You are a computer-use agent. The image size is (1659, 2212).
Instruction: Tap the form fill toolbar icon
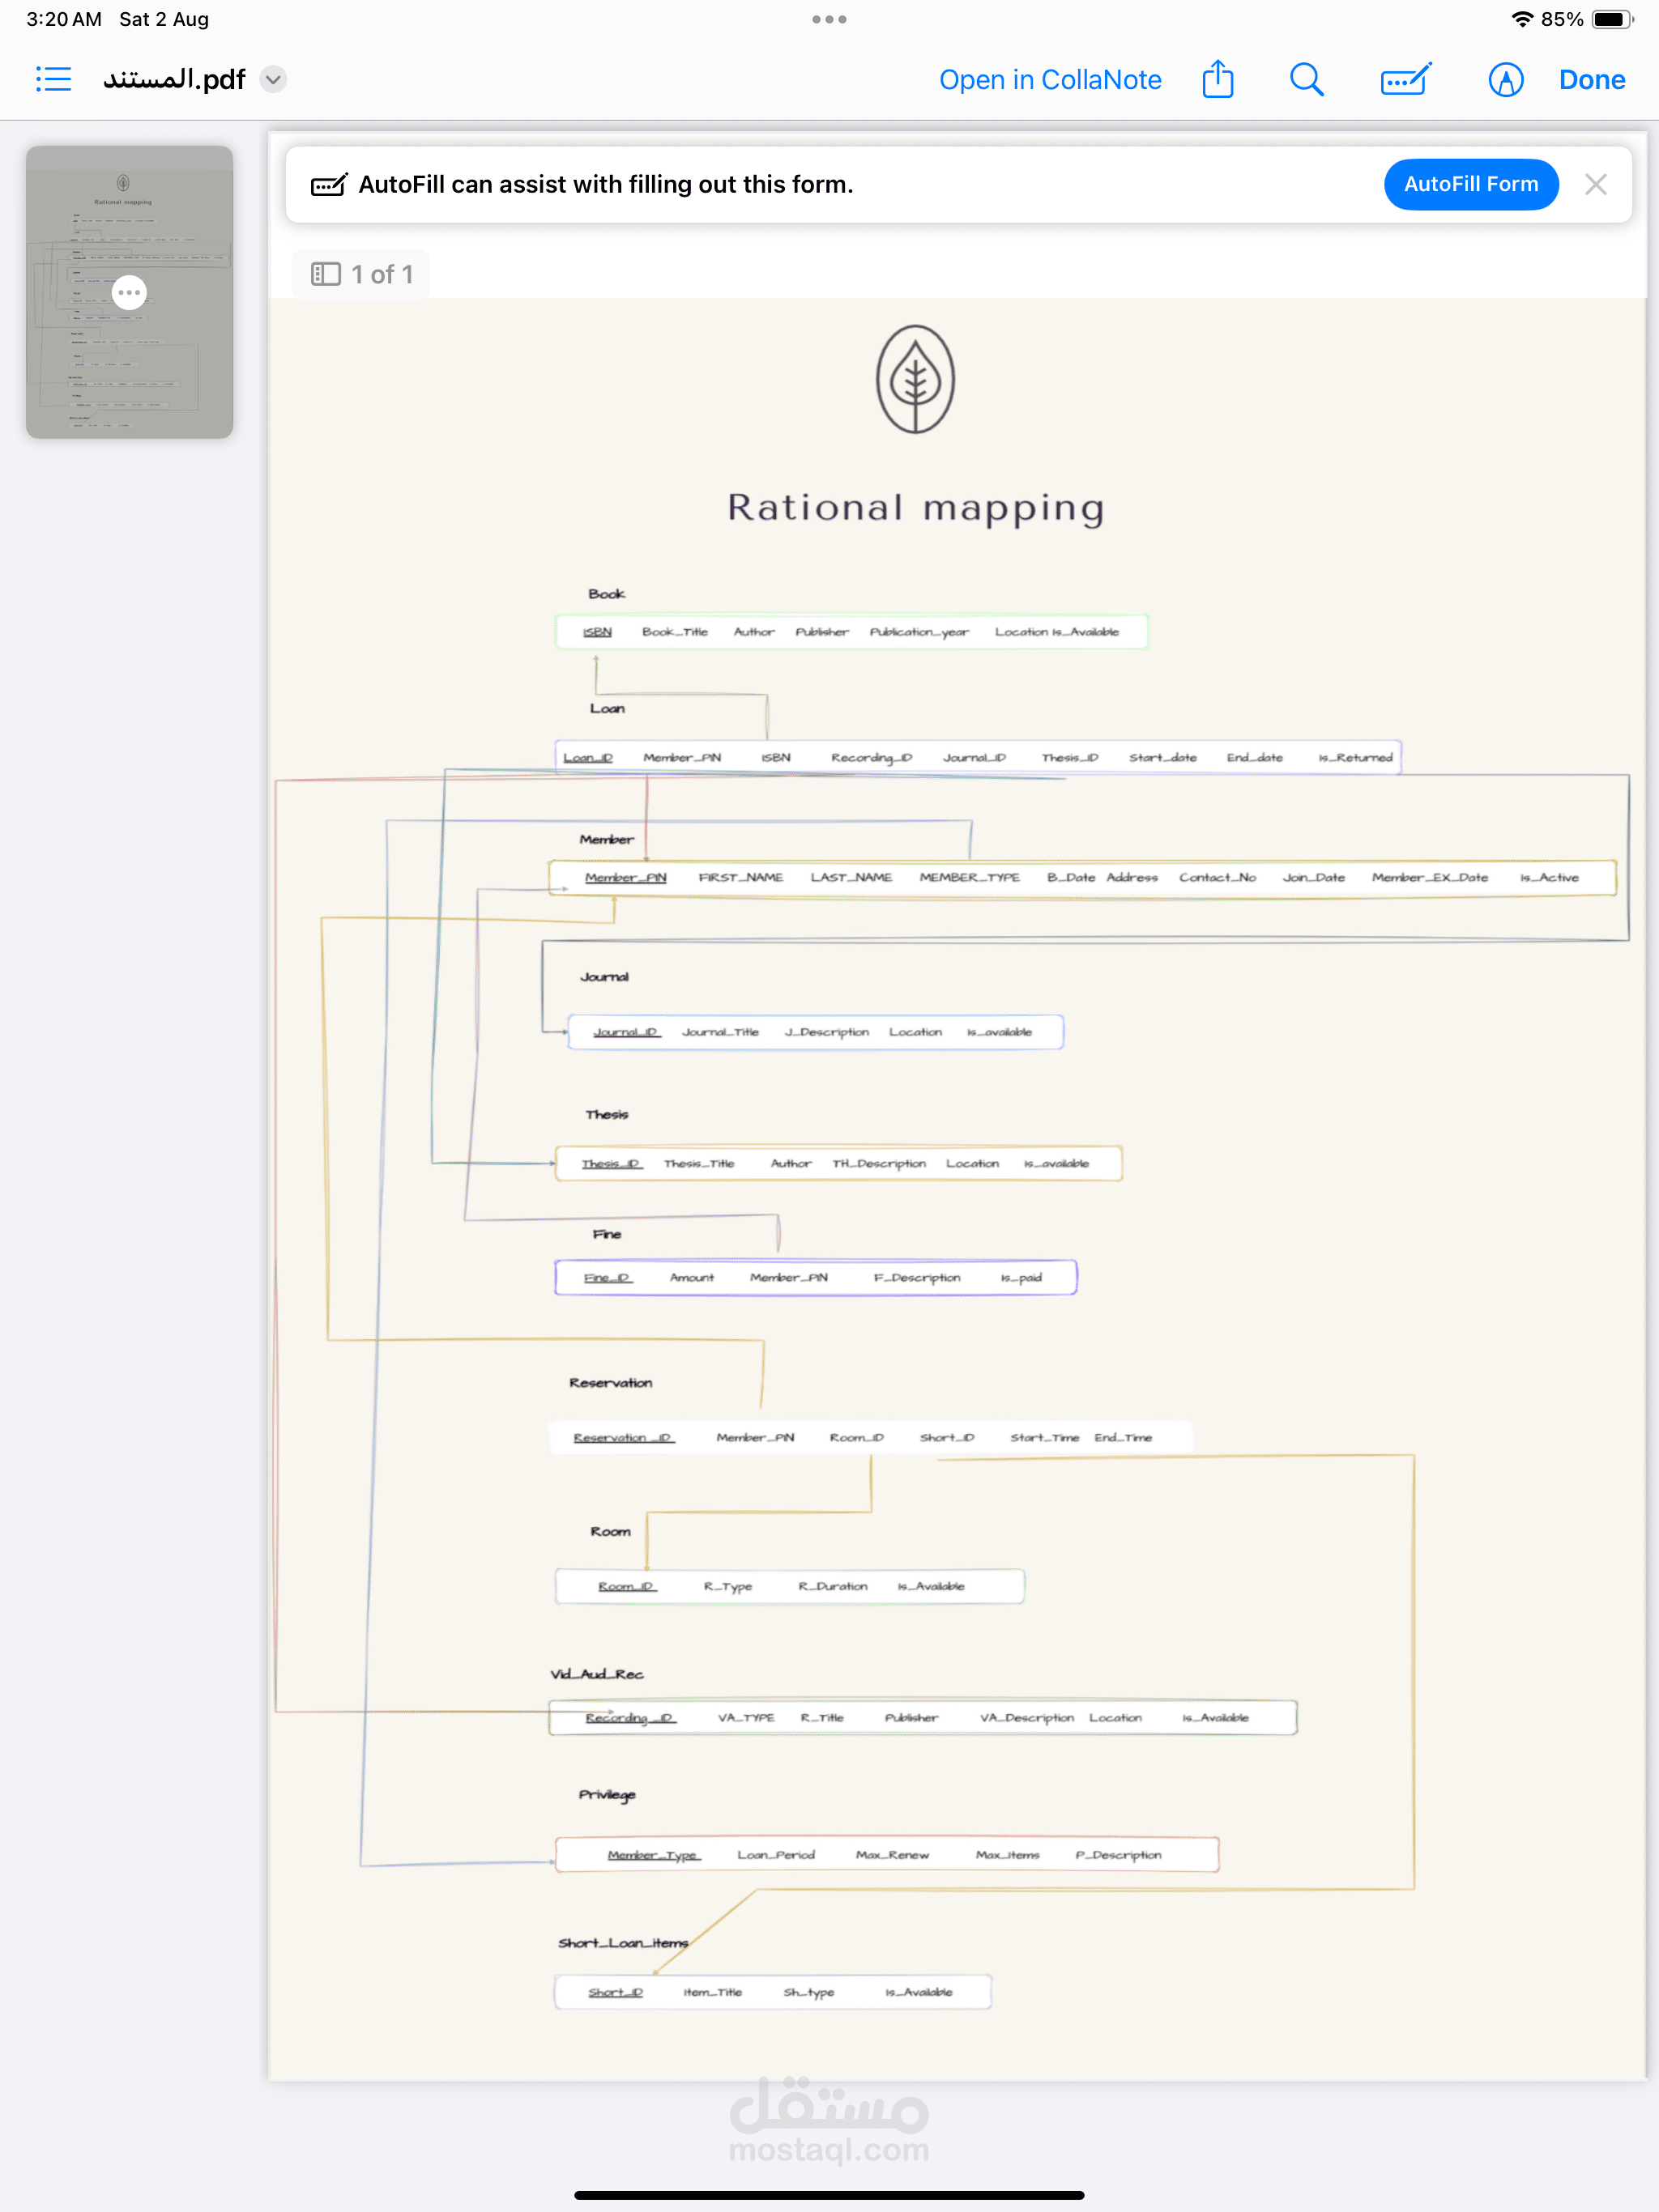1405,79
